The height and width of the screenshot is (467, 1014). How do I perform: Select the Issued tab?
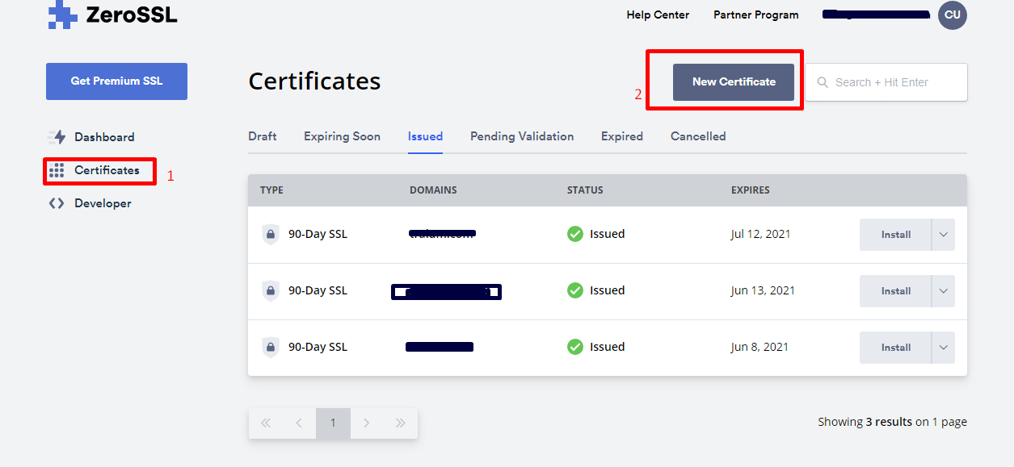[425, 136]
